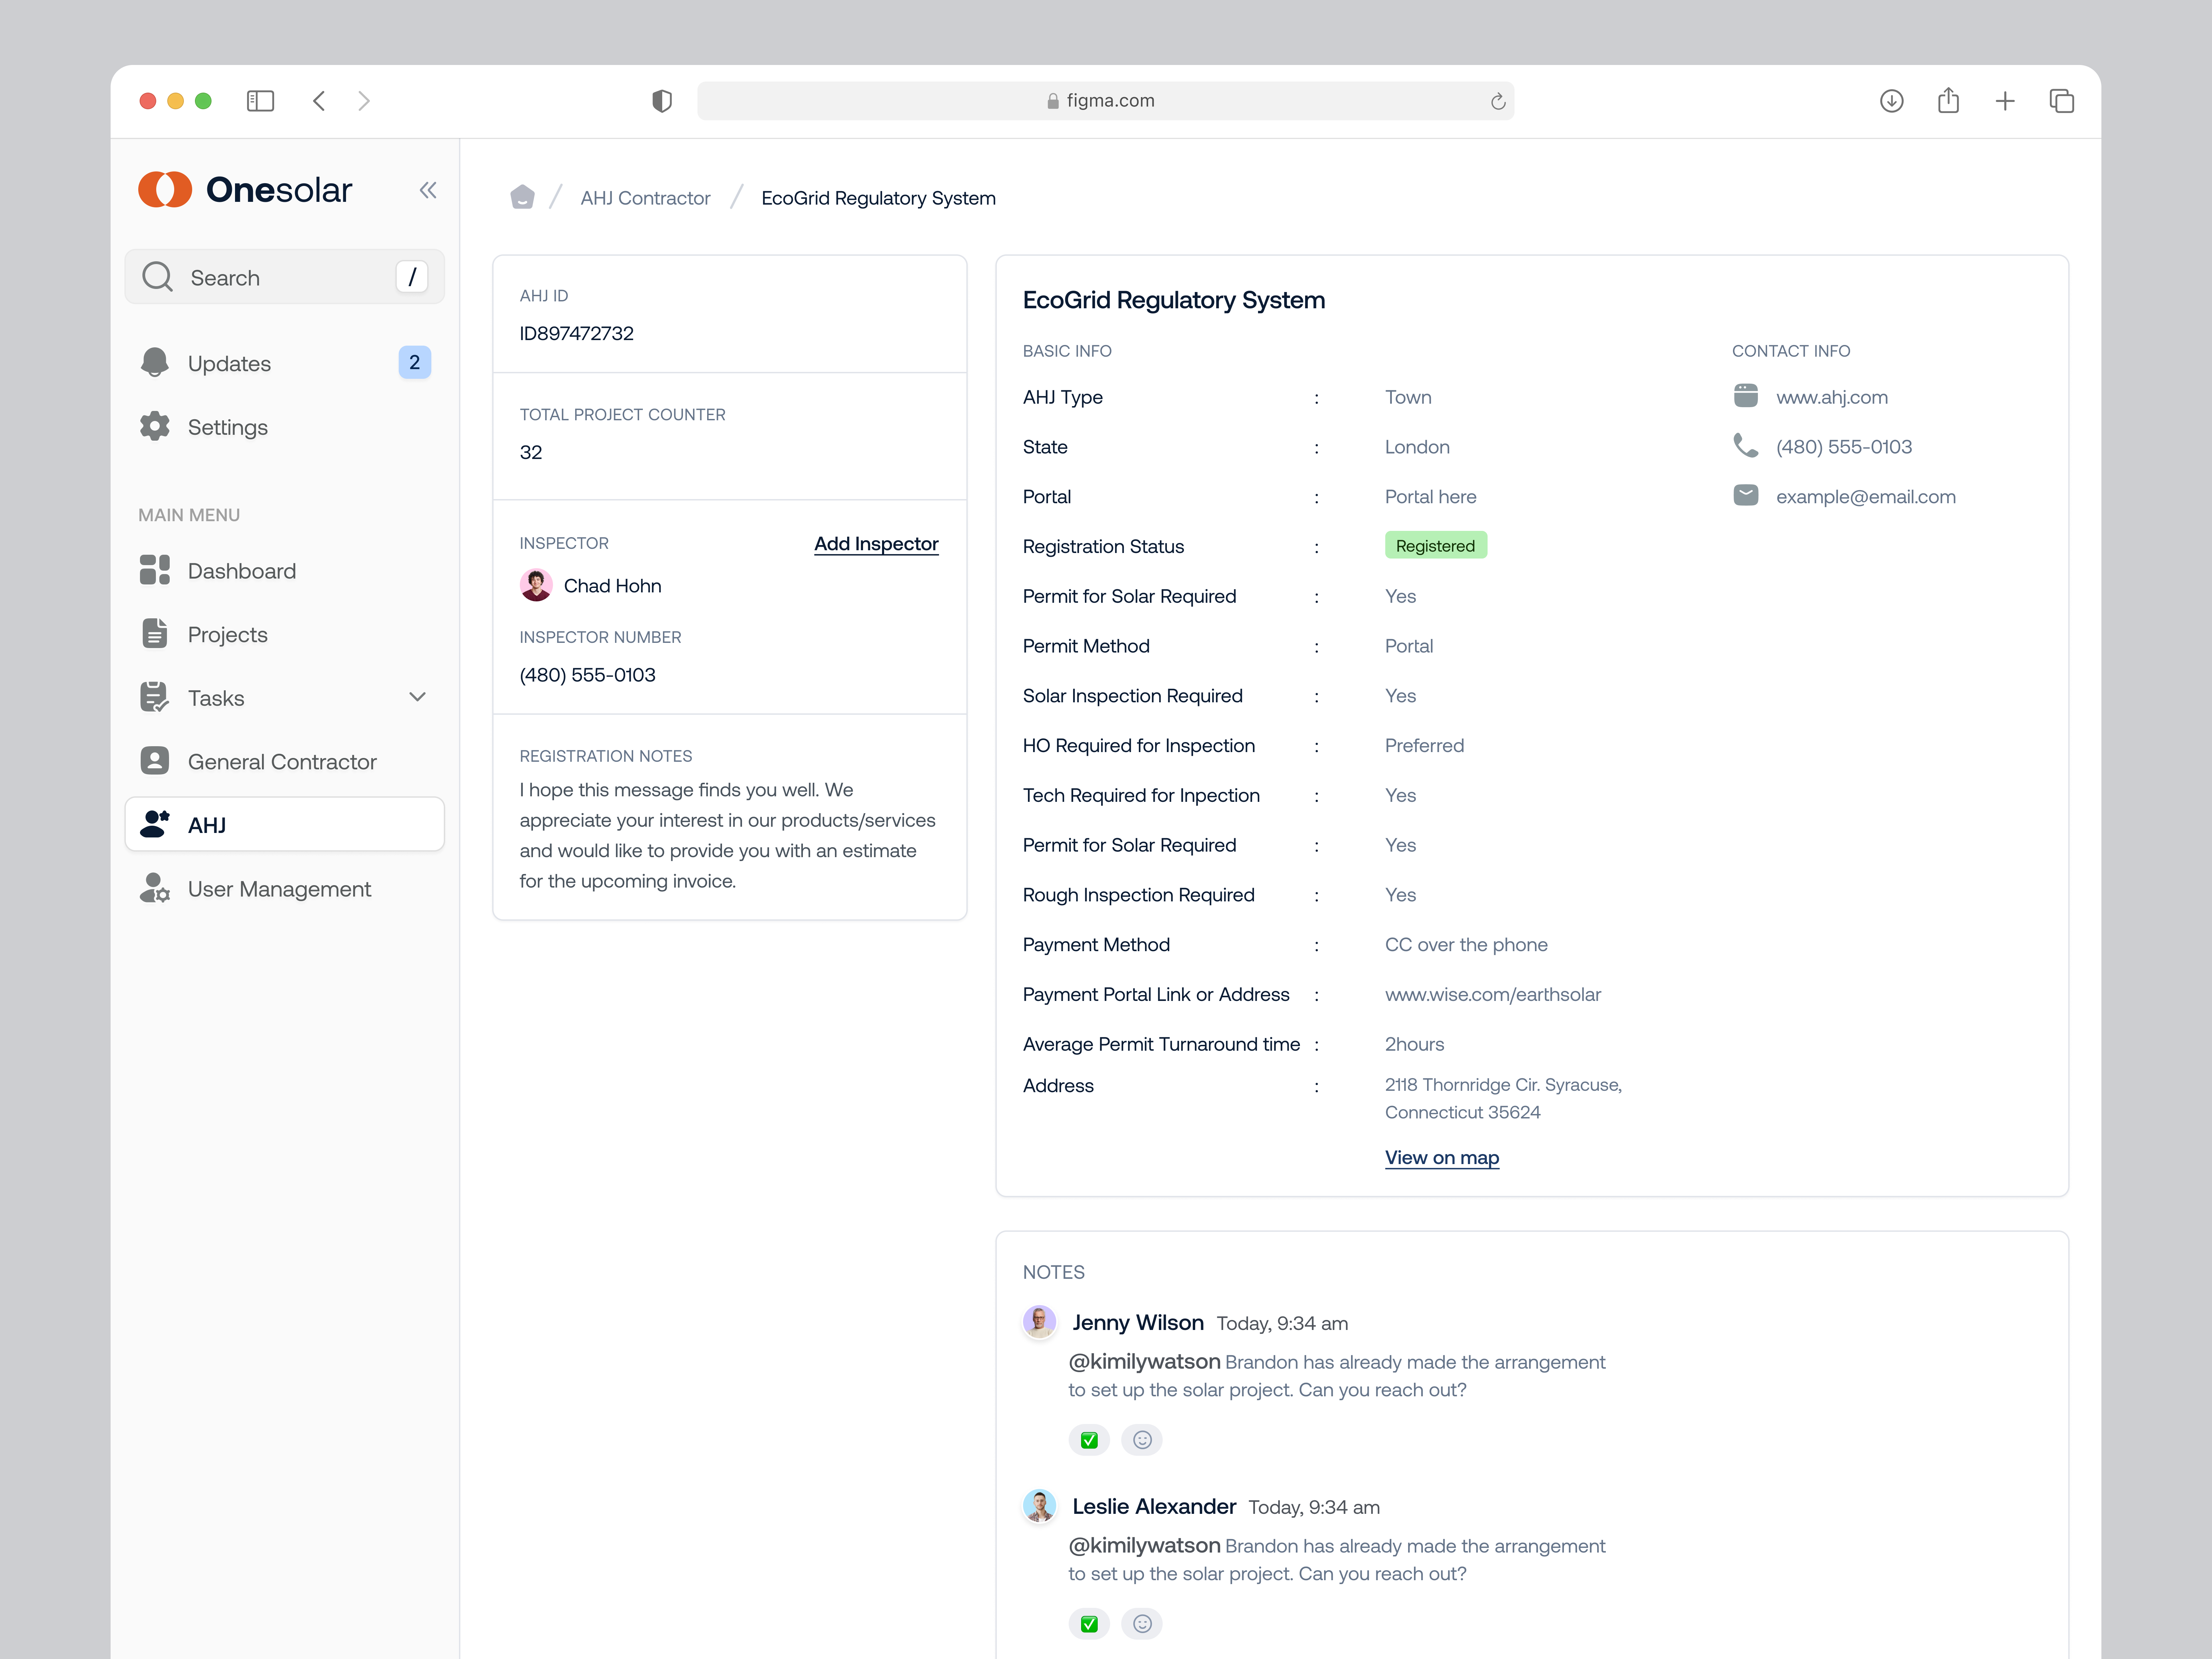Select the Dashboard grid icon
This screenshot has width=2212, height=1659.
[x=155, y=570]
